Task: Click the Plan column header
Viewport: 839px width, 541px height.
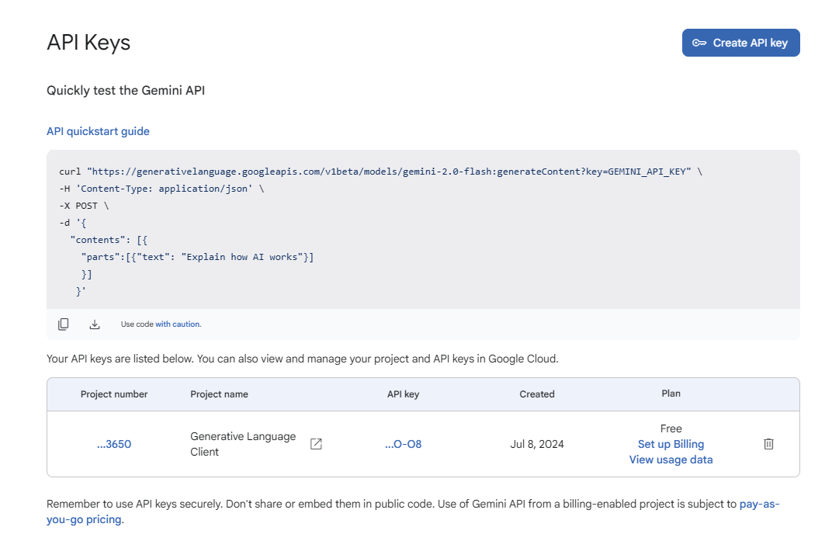Action: [x=671, y=394]
